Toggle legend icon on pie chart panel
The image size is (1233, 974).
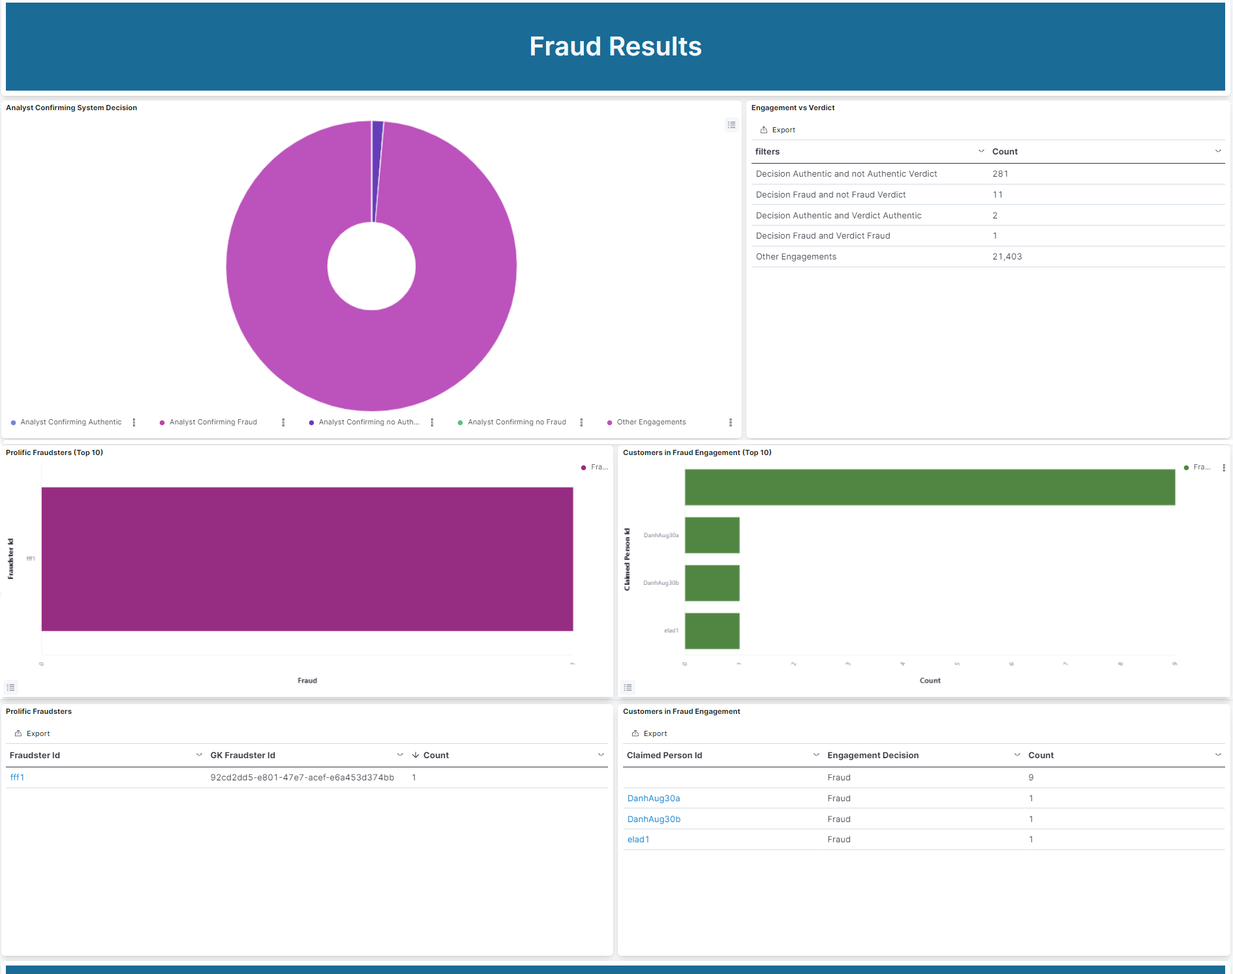tap(731, 125)
